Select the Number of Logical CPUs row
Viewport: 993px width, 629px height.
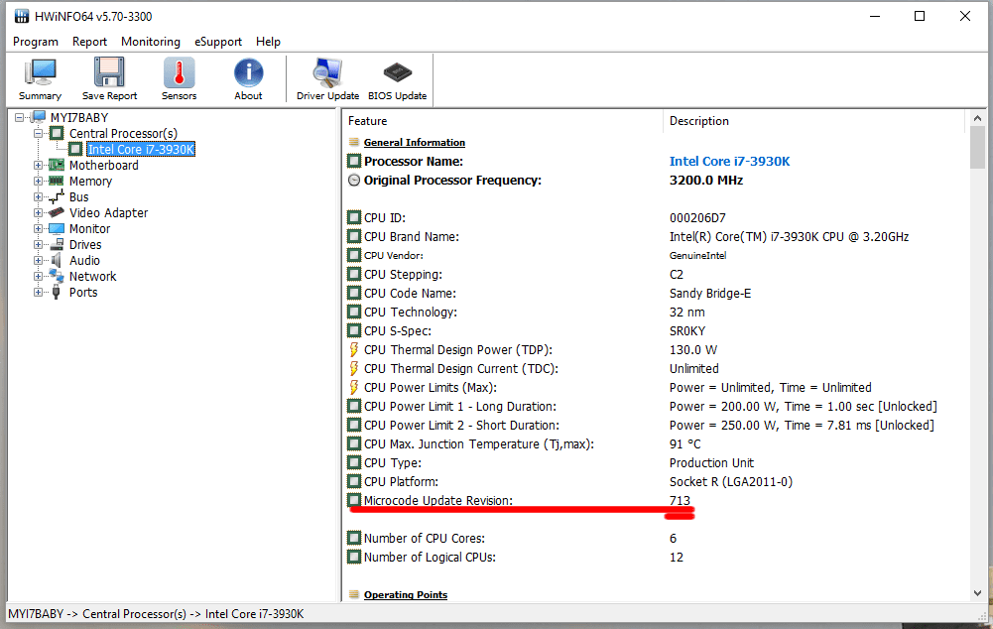click(656, 558)
